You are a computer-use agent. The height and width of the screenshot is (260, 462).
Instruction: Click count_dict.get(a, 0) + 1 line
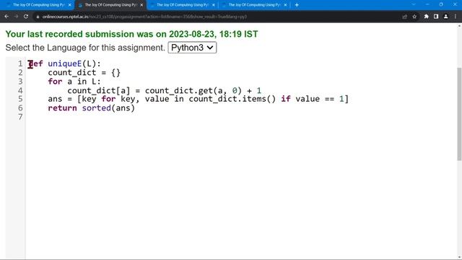tap(164, 90)
